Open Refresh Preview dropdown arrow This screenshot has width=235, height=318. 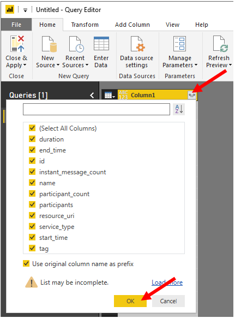(x=230, y=65)
